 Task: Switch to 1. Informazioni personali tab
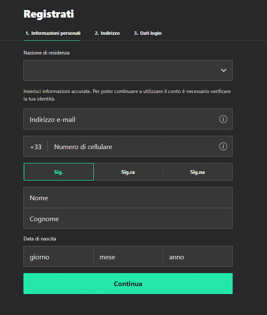click(x=53, y=33)
